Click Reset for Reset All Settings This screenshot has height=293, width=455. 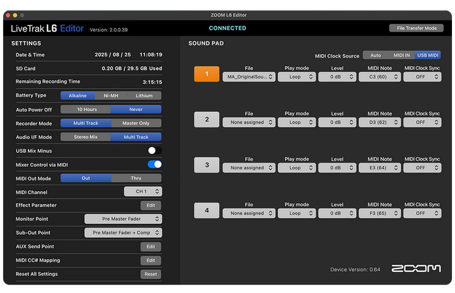pyautogui.click(x=151, y=274)
